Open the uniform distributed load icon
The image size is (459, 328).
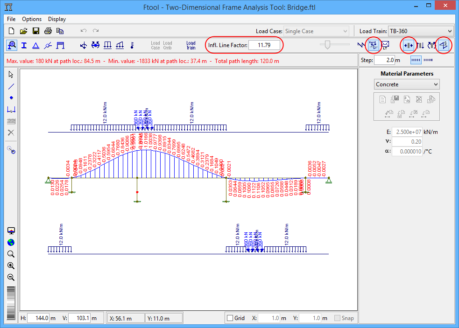(107, 45)
